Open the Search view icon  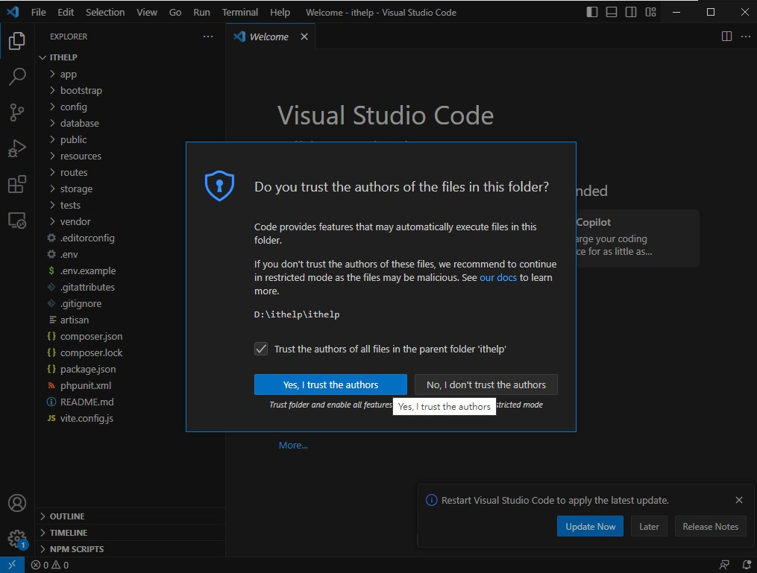(17, 77)
